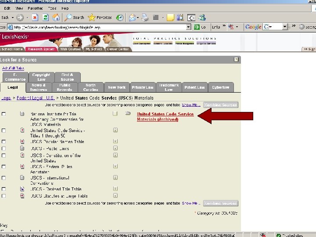Select the New York tab
This screenshot has height=237, width=316.
117,87
